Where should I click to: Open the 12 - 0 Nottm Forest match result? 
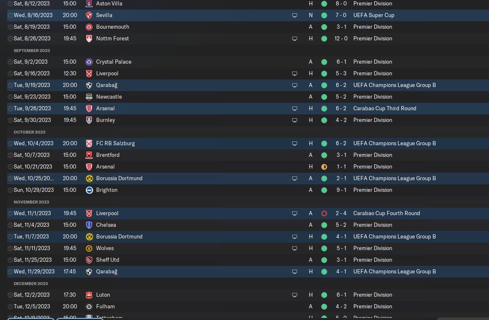[x=340, y=38]
